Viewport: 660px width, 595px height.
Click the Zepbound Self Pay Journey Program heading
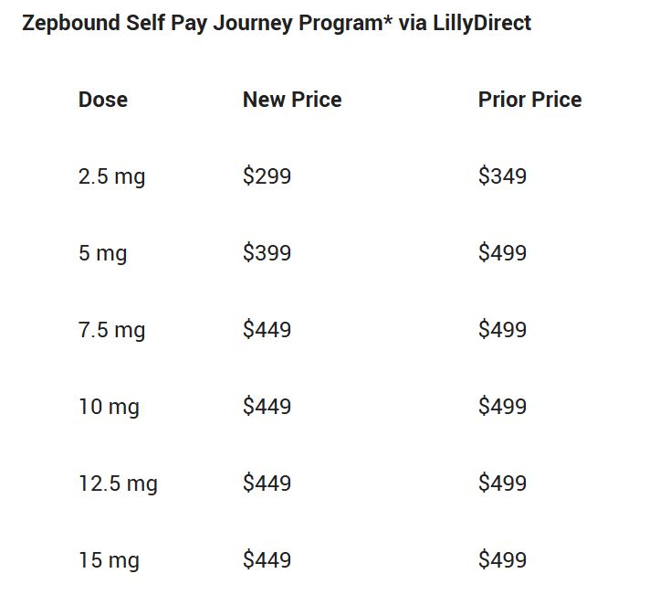coord(277,24)
